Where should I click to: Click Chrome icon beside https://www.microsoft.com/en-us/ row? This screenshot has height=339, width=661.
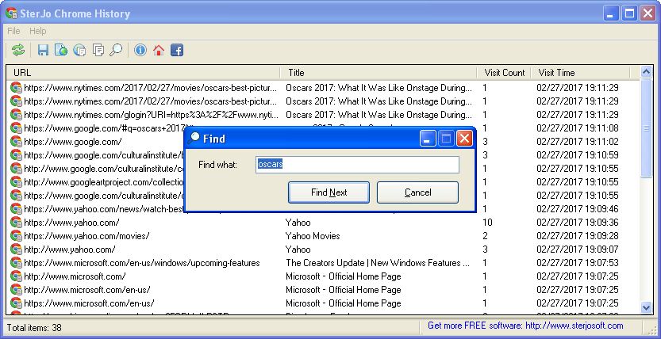coord(16,303)
